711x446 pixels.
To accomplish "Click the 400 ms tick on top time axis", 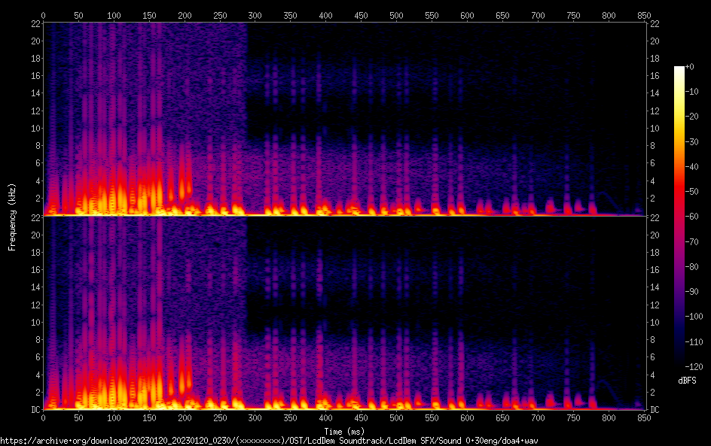I will tap(325, 15).
